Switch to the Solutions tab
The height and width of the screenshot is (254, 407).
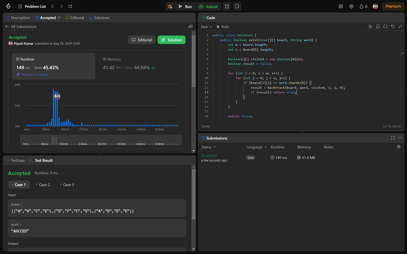pyautogui.click(x=99, y=18)
